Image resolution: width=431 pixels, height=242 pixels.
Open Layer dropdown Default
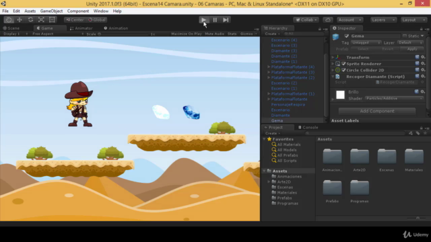point(410,42)
